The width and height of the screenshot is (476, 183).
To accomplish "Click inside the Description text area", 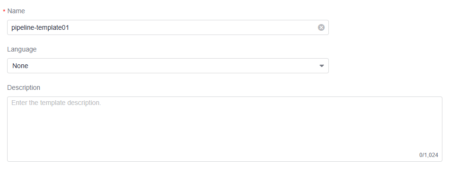I will [225, 129].
